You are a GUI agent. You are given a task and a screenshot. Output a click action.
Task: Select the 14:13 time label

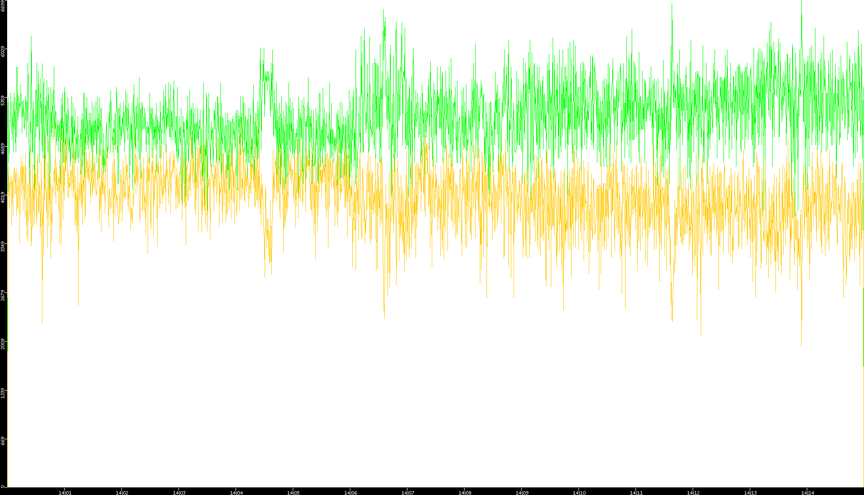pyautogui.click(x=750, y=493)
